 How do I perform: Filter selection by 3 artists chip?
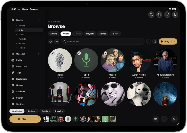click(46, 111)
